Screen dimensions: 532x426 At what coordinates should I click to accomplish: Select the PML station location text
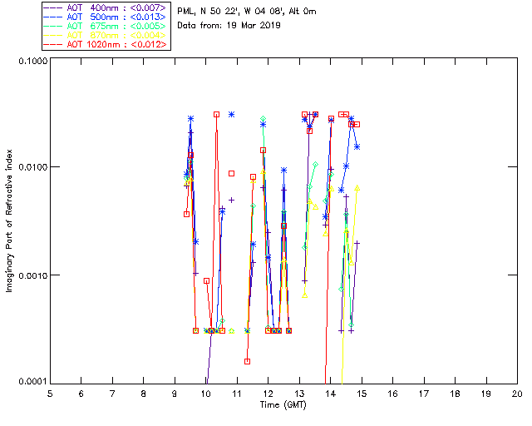pyautogui.click(x=247, y=12)
